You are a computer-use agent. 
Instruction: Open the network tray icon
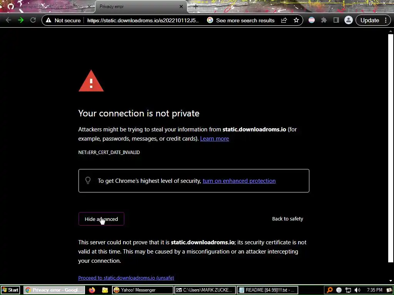[x=348, y=290]
